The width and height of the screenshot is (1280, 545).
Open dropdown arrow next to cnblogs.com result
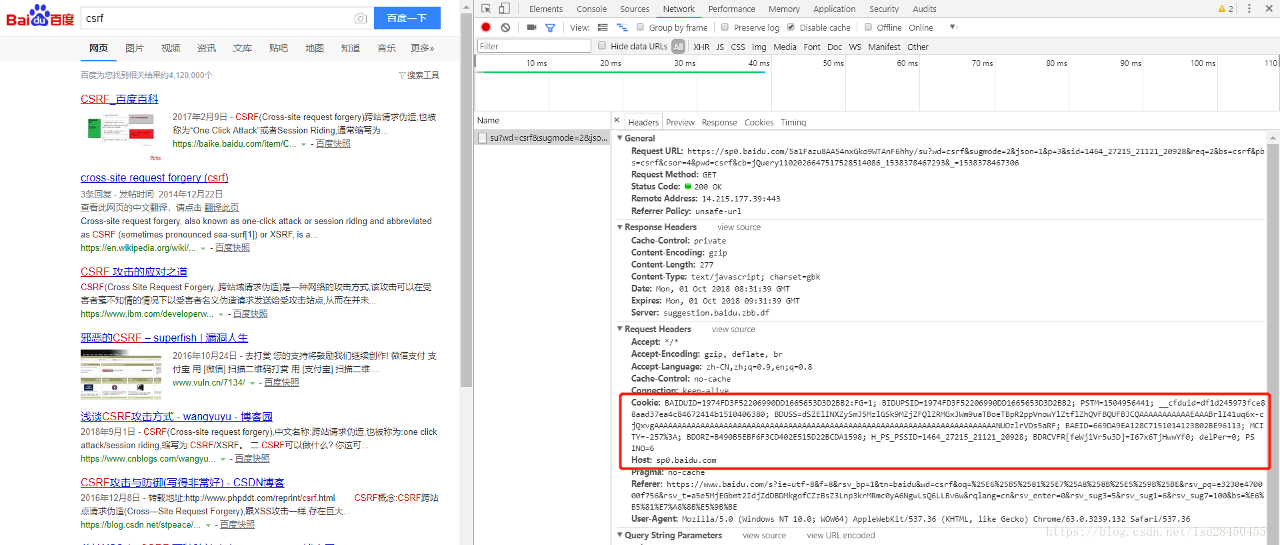[223, 459]
